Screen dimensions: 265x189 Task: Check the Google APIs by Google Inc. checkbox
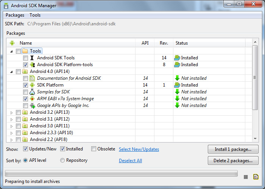(x=25, y=105)
